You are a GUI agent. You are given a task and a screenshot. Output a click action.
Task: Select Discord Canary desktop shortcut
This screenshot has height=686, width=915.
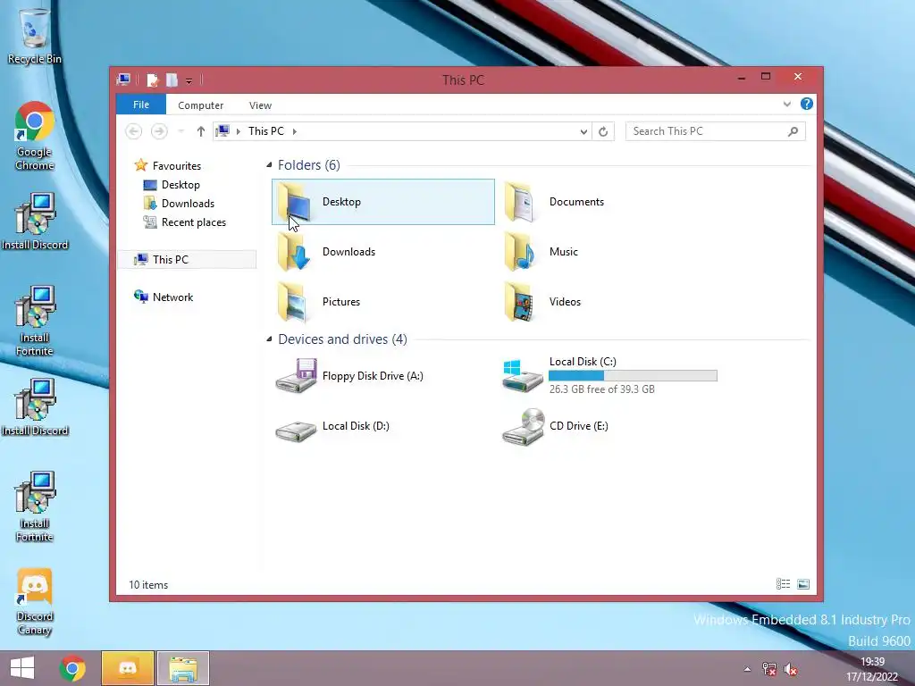(x=35, y=602)
